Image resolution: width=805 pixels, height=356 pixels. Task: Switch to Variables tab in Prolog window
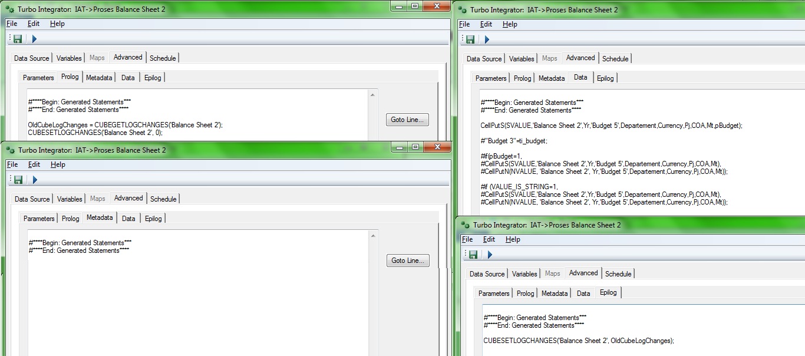69,58
